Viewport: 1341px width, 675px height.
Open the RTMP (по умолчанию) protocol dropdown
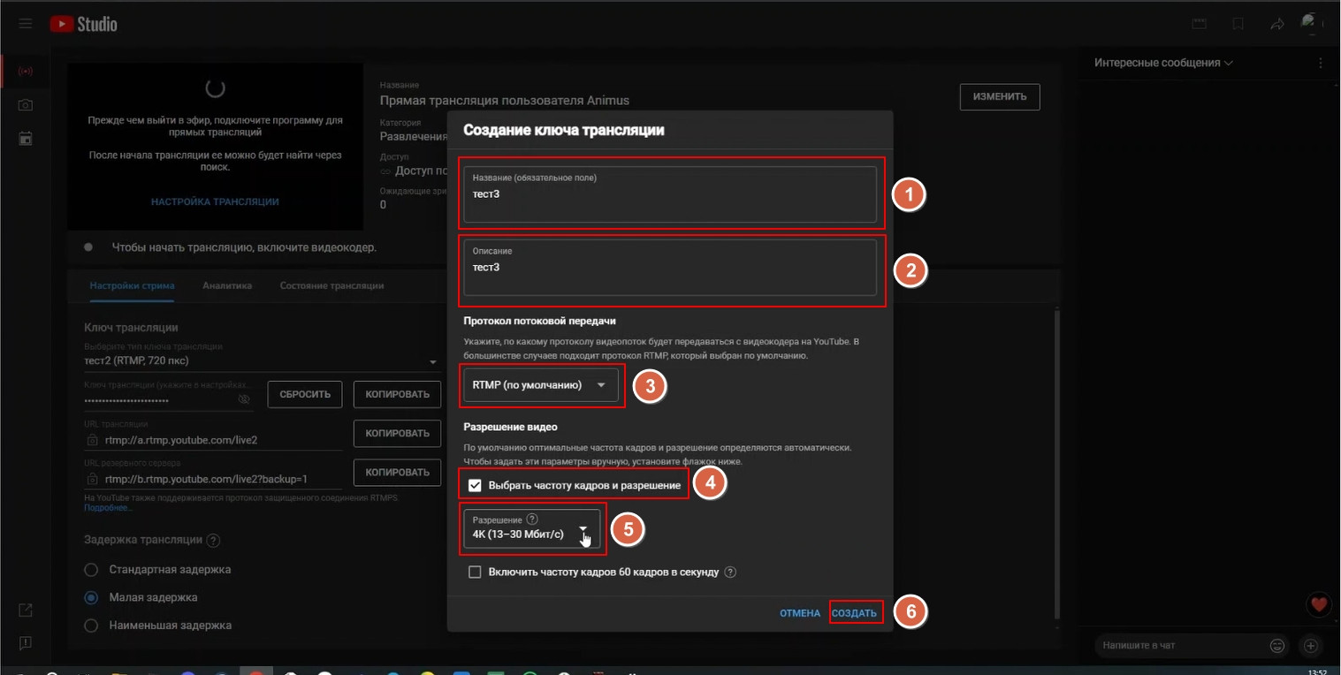click(x=541, y=385)
